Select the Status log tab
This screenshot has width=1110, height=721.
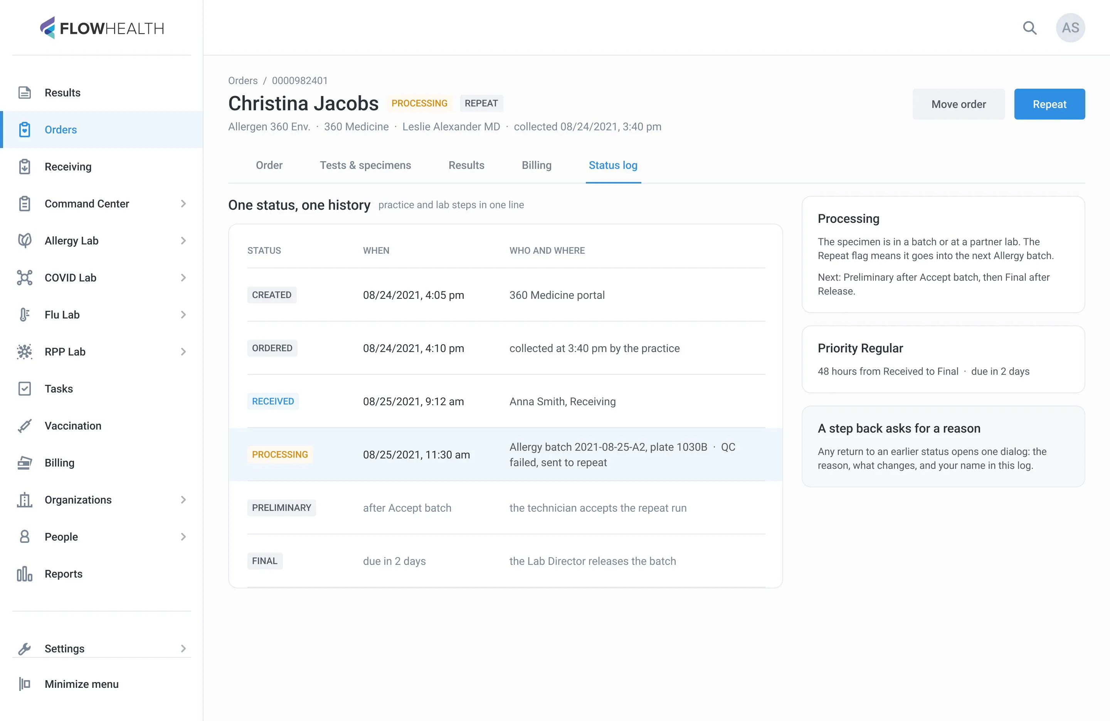pos(613,165)
